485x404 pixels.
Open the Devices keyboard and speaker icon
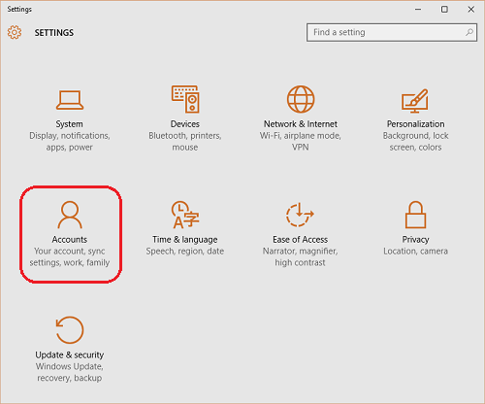coord(185,99)
